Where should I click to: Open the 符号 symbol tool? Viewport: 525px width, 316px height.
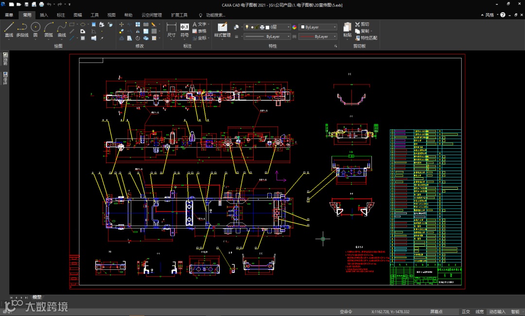click(185, 29)
